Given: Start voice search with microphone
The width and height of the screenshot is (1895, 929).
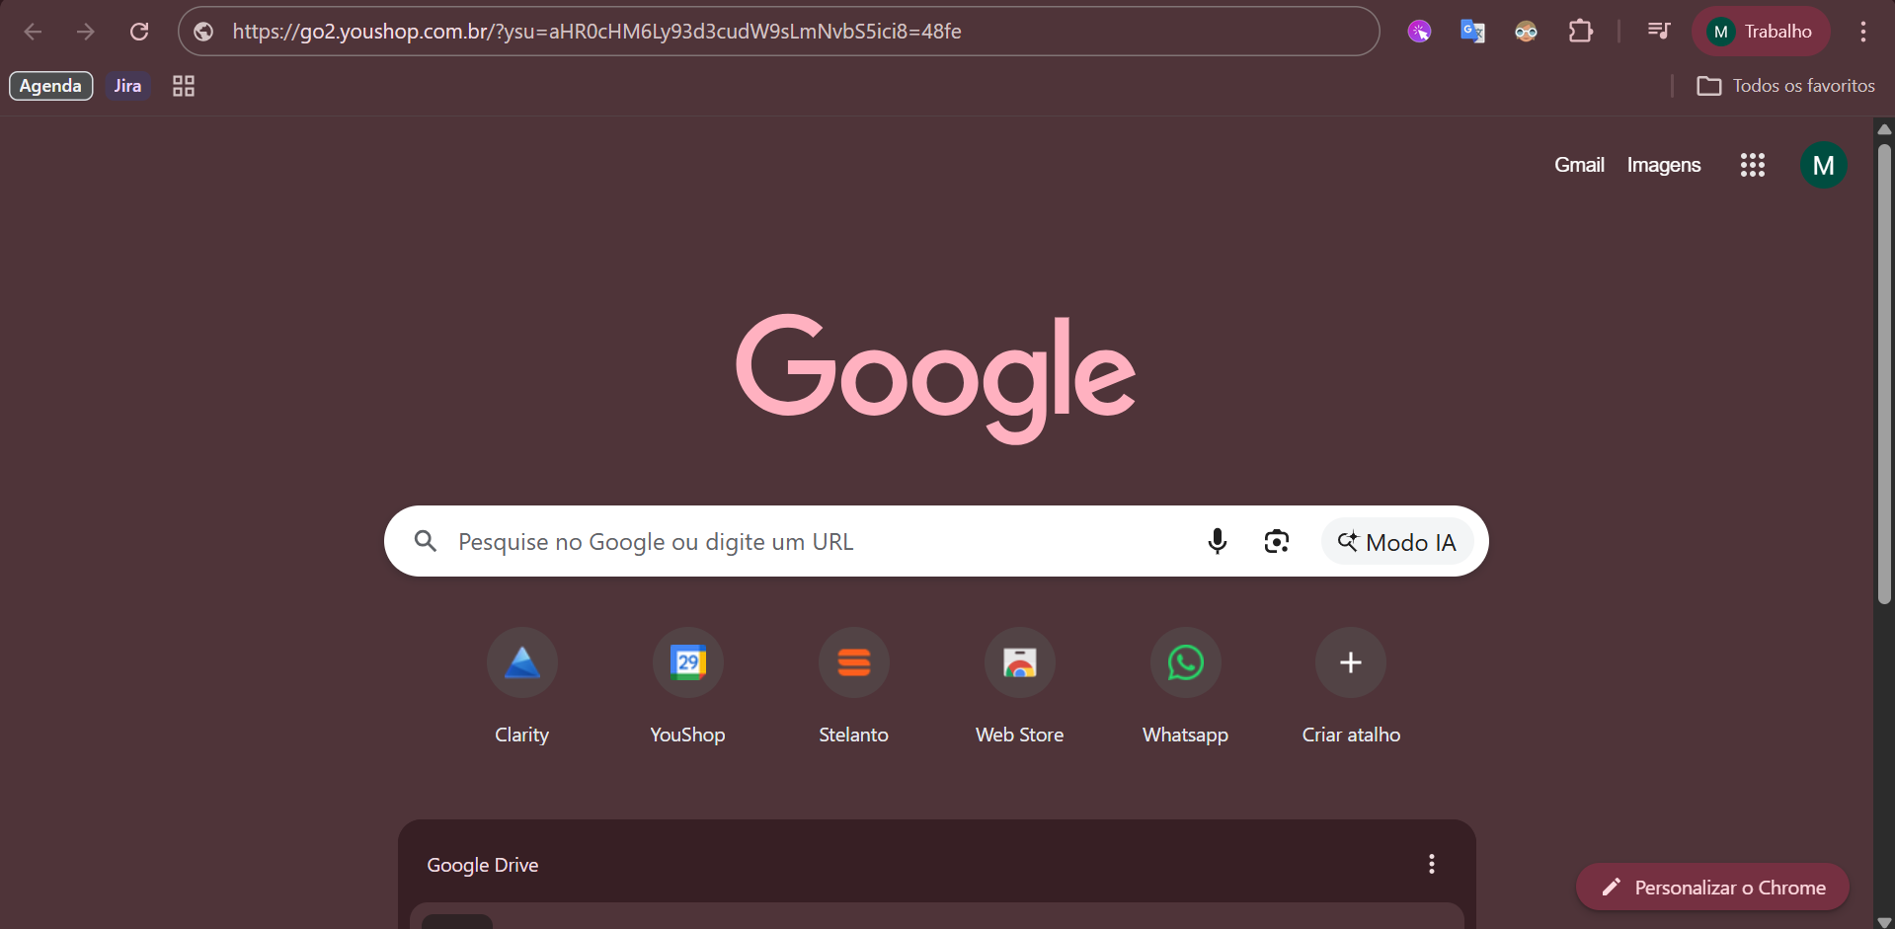Looking at the screenshot, I should tap(1218, 541).
